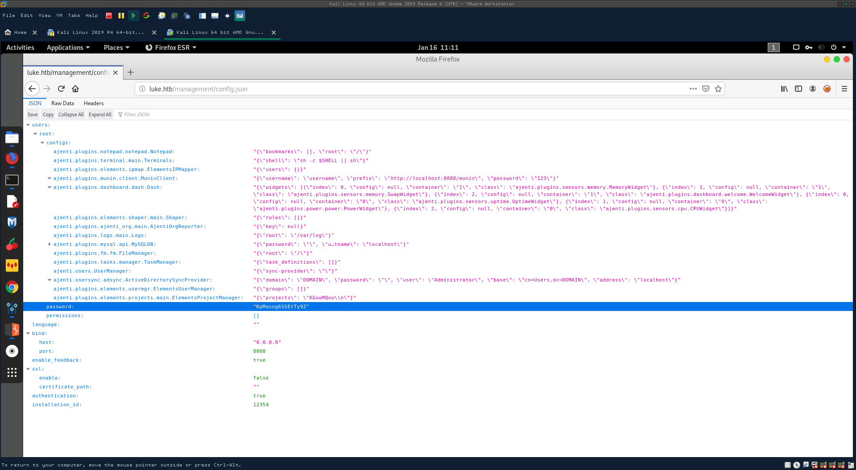
Task: Open the VMware VM menu
Action: pos(59,16)
